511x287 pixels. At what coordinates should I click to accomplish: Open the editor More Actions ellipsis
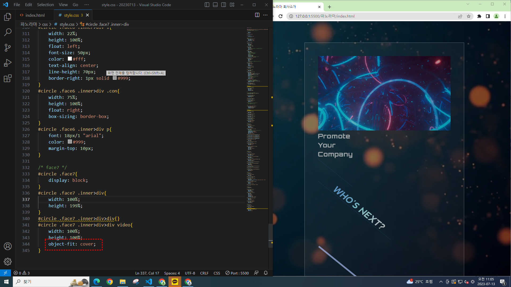pyautogui.click(x=265, y=15)
